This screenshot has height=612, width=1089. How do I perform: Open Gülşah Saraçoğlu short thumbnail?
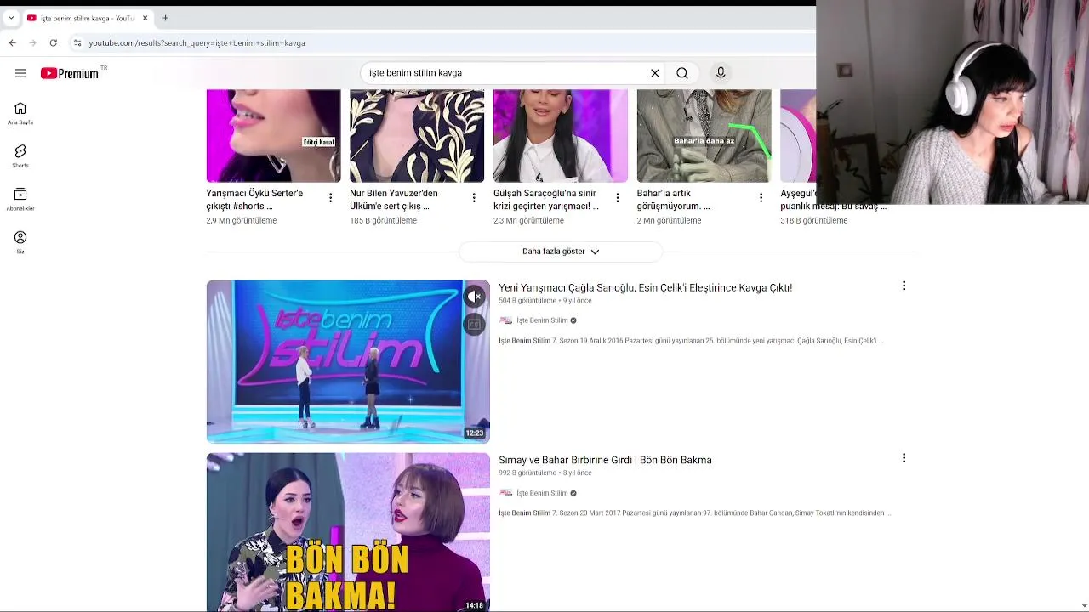coord(561,136)
